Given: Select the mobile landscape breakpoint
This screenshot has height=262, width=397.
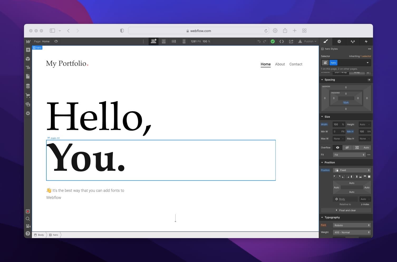Looking at the screenshot, I should tap(174, 41).
